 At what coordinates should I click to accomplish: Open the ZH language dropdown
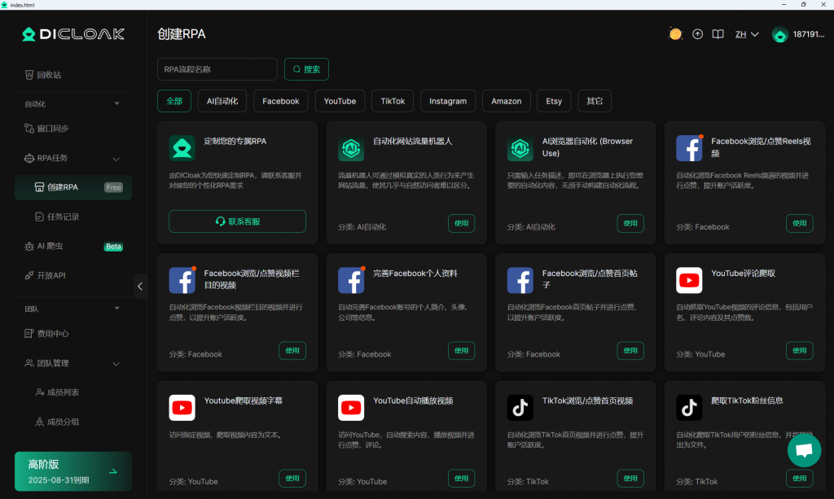point(747,34)
